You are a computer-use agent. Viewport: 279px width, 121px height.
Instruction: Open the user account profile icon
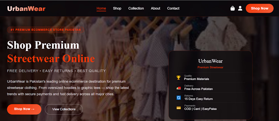240,8
